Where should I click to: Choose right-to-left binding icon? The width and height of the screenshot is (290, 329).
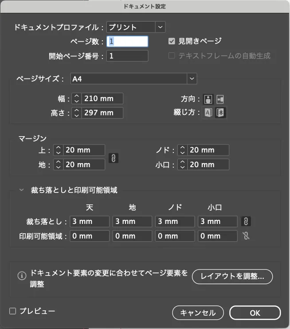coord(220,113)
